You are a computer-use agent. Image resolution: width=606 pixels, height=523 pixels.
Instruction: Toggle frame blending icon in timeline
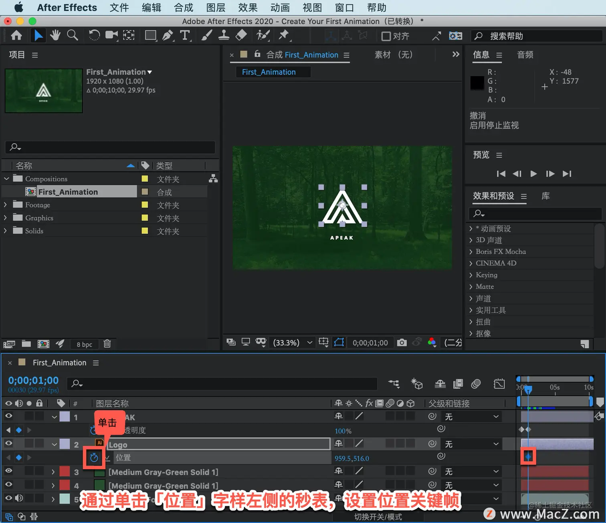pos(458,384)
